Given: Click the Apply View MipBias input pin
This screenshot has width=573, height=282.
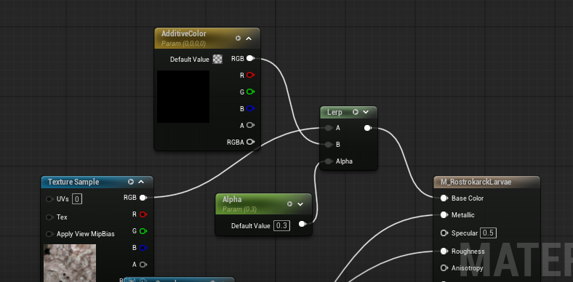Looking at the screenshot, I should click(49, 234).
